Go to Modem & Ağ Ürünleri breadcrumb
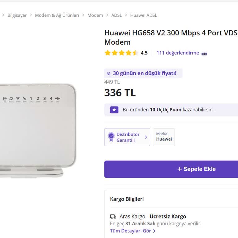238x238 pixels. click(57, 15)
